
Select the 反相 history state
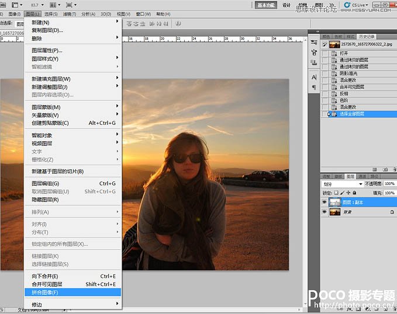(345, 93)
